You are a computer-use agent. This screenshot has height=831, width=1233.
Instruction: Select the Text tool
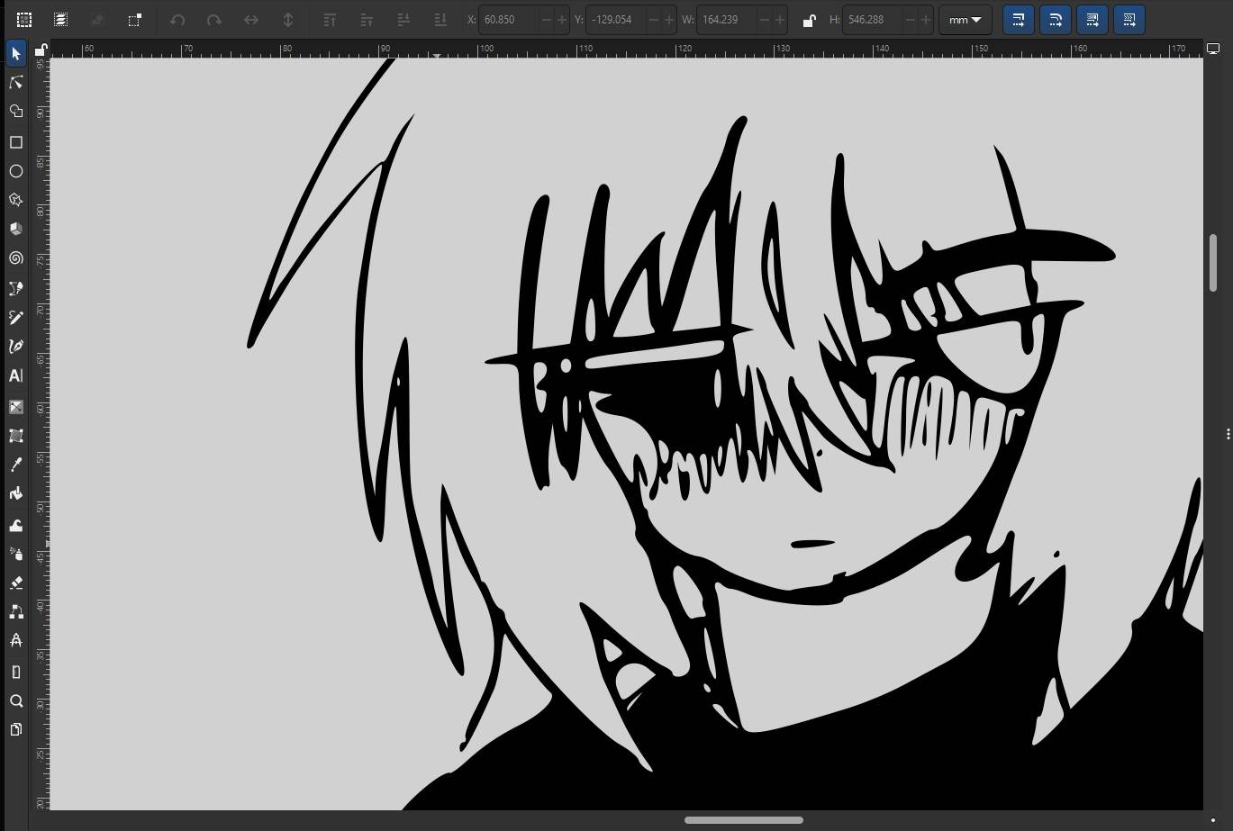coord(16,376)
